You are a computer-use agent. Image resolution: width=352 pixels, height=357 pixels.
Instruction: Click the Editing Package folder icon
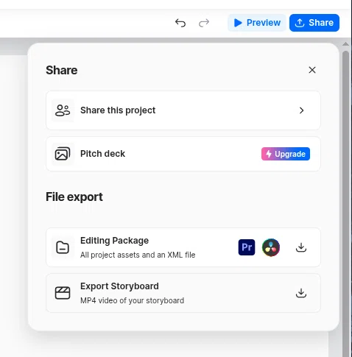[x=63, y=247]
